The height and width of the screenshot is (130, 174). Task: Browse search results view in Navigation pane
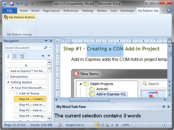[x=22, y=56]
